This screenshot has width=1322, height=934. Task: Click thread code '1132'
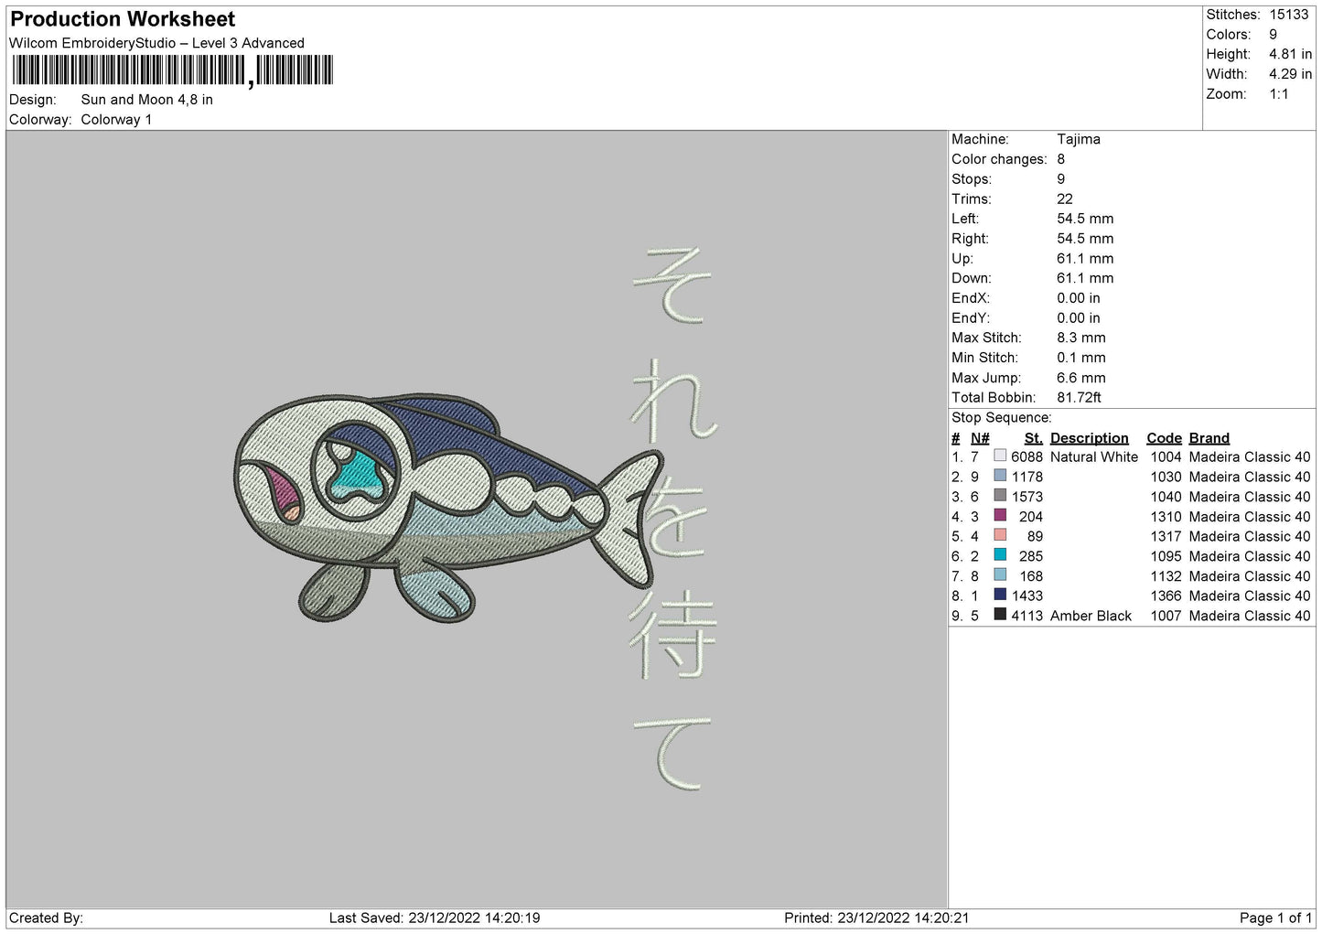click(x=1166, y=576)
